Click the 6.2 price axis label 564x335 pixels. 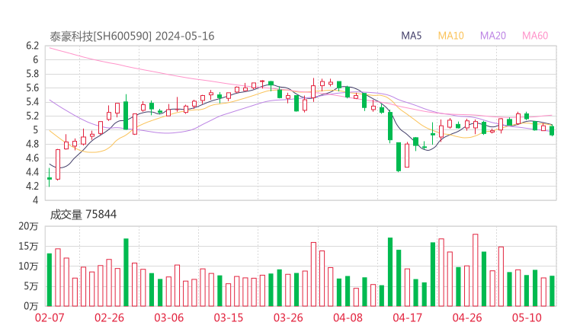[32, 46]
